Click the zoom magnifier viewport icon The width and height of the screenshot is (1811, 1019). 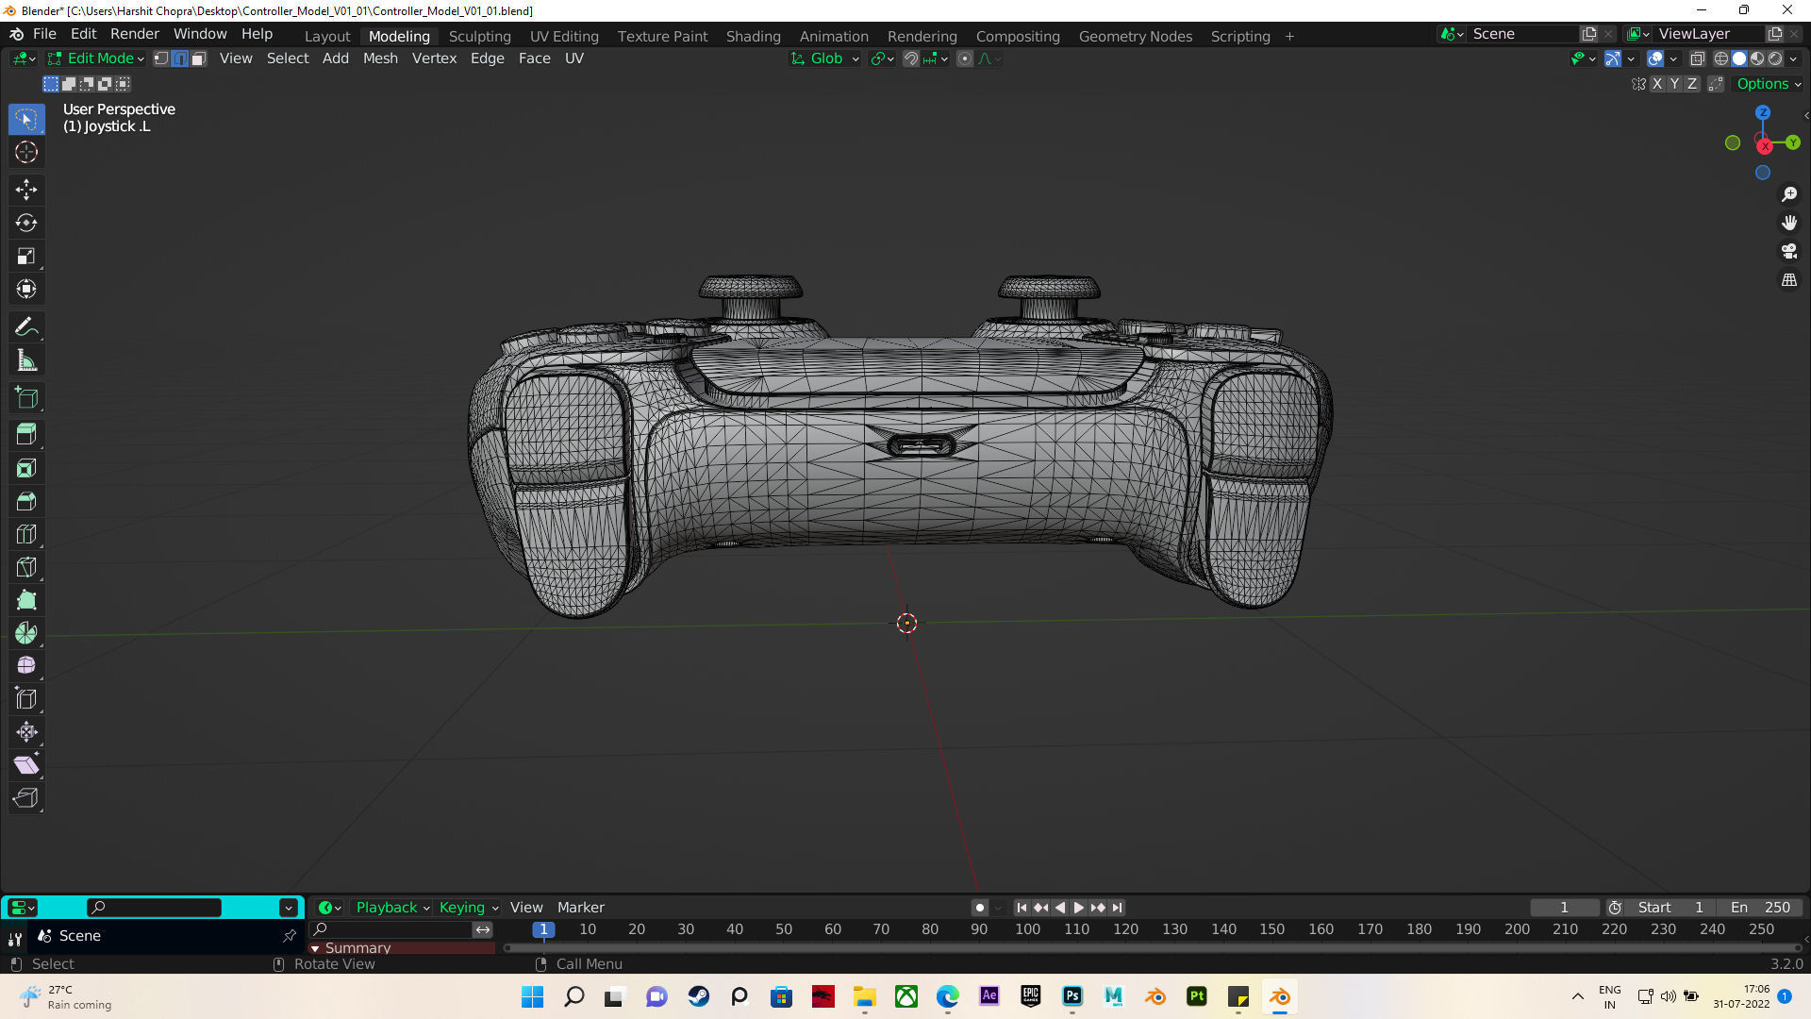[1789, 194]
